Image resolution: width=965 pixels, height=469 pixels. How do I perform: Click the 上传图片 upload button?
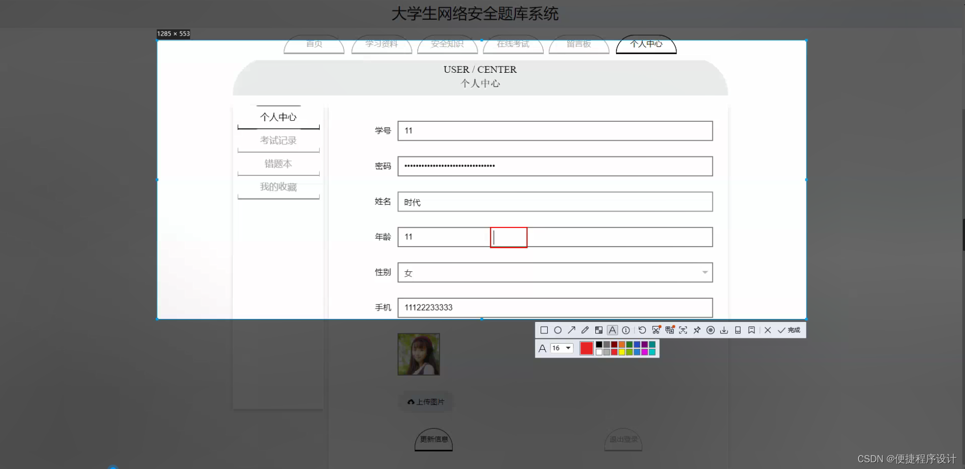tap(426, 402)
